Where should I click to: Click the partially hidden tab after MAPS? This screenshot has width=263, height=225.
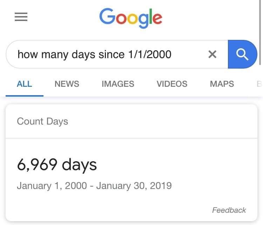259,84
